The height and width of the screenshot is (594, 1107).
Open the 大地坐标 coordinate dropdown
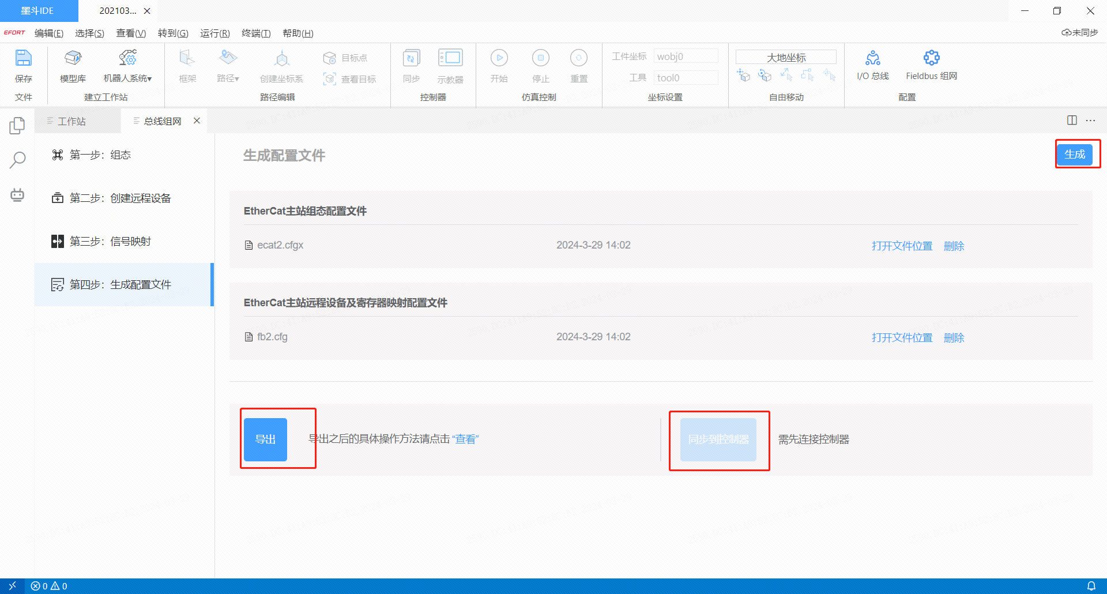786,57
